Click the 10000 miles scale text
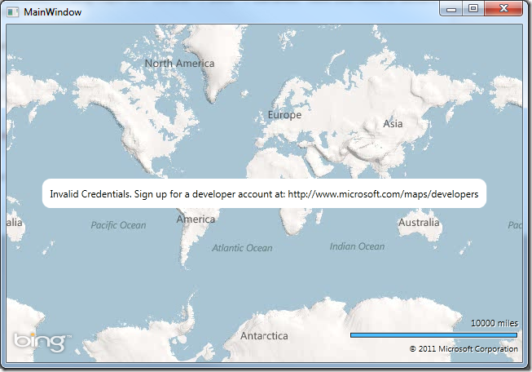 coord(495,323)
